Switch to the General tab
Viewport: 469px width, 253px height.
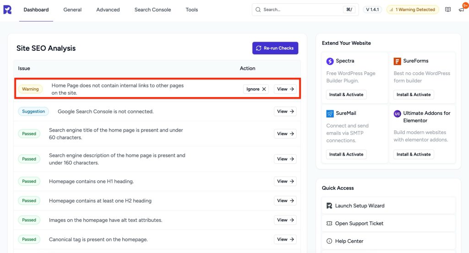(72, 10)
